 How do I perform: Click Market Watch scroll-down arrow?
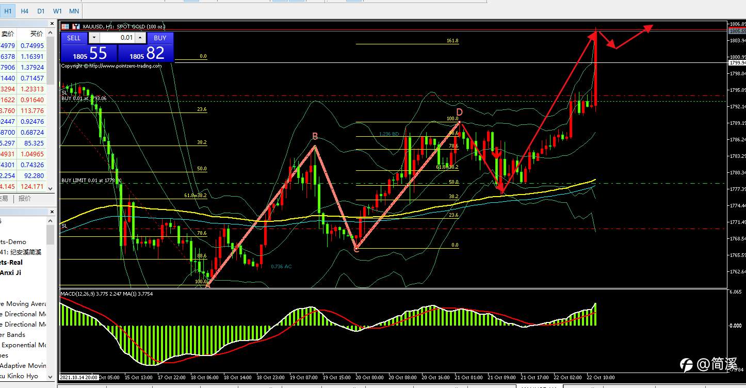click(x=51, y=189)
